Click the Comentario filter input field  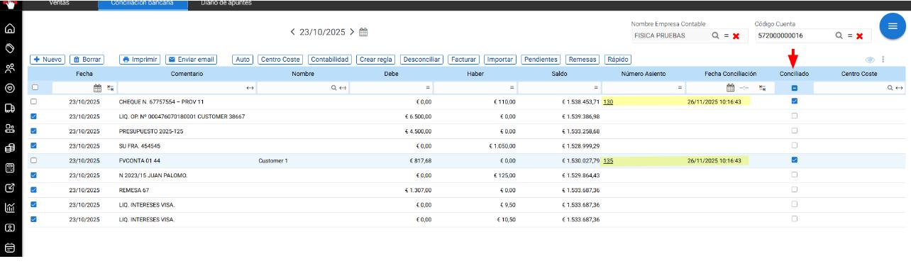click(x=181, y=88)
